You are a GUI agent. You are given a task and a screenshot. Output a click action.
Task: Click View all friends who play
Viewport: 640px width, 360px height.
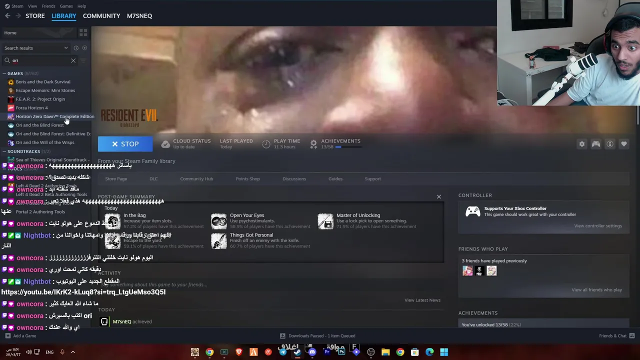596,290
